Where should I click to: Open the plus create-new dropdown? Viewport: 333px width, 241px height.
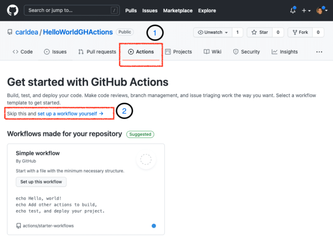pyautogui.click(x=306, y=10)
